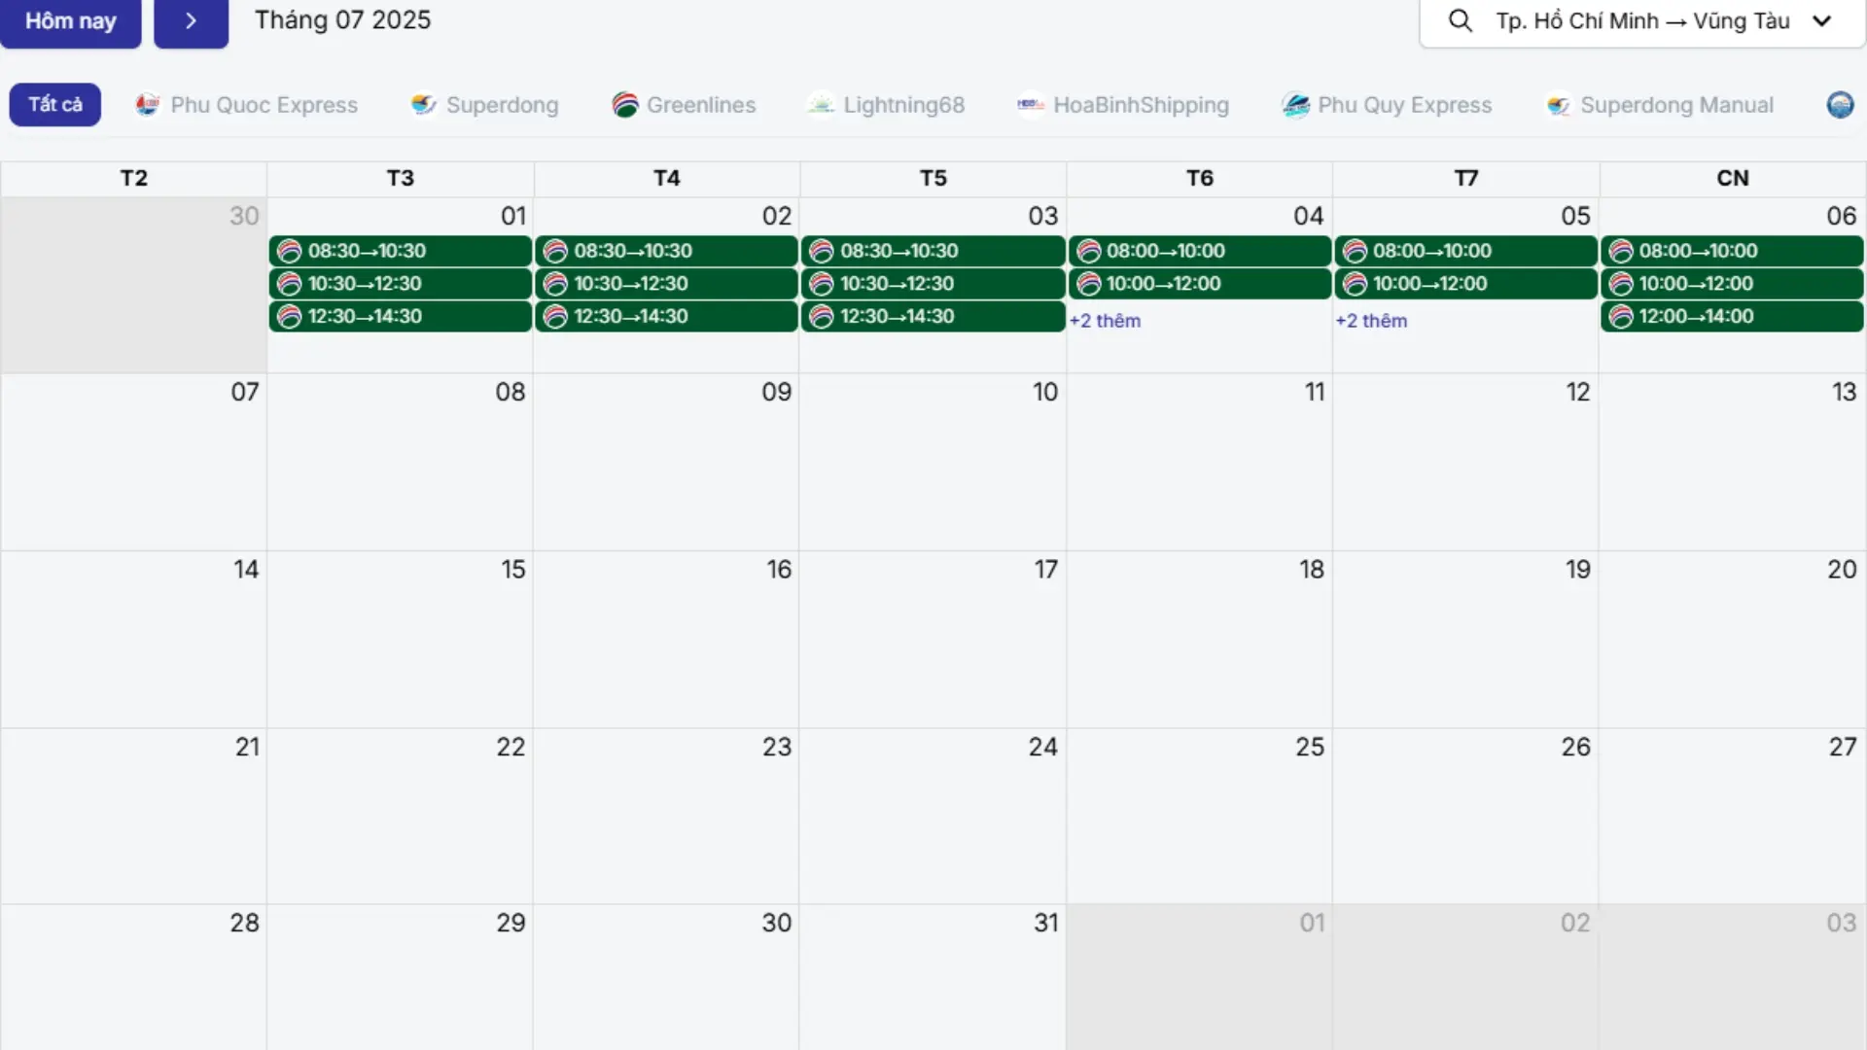Select date 20 in the calendar
The image size is (1867, 1050).
tap(1842, 569)
